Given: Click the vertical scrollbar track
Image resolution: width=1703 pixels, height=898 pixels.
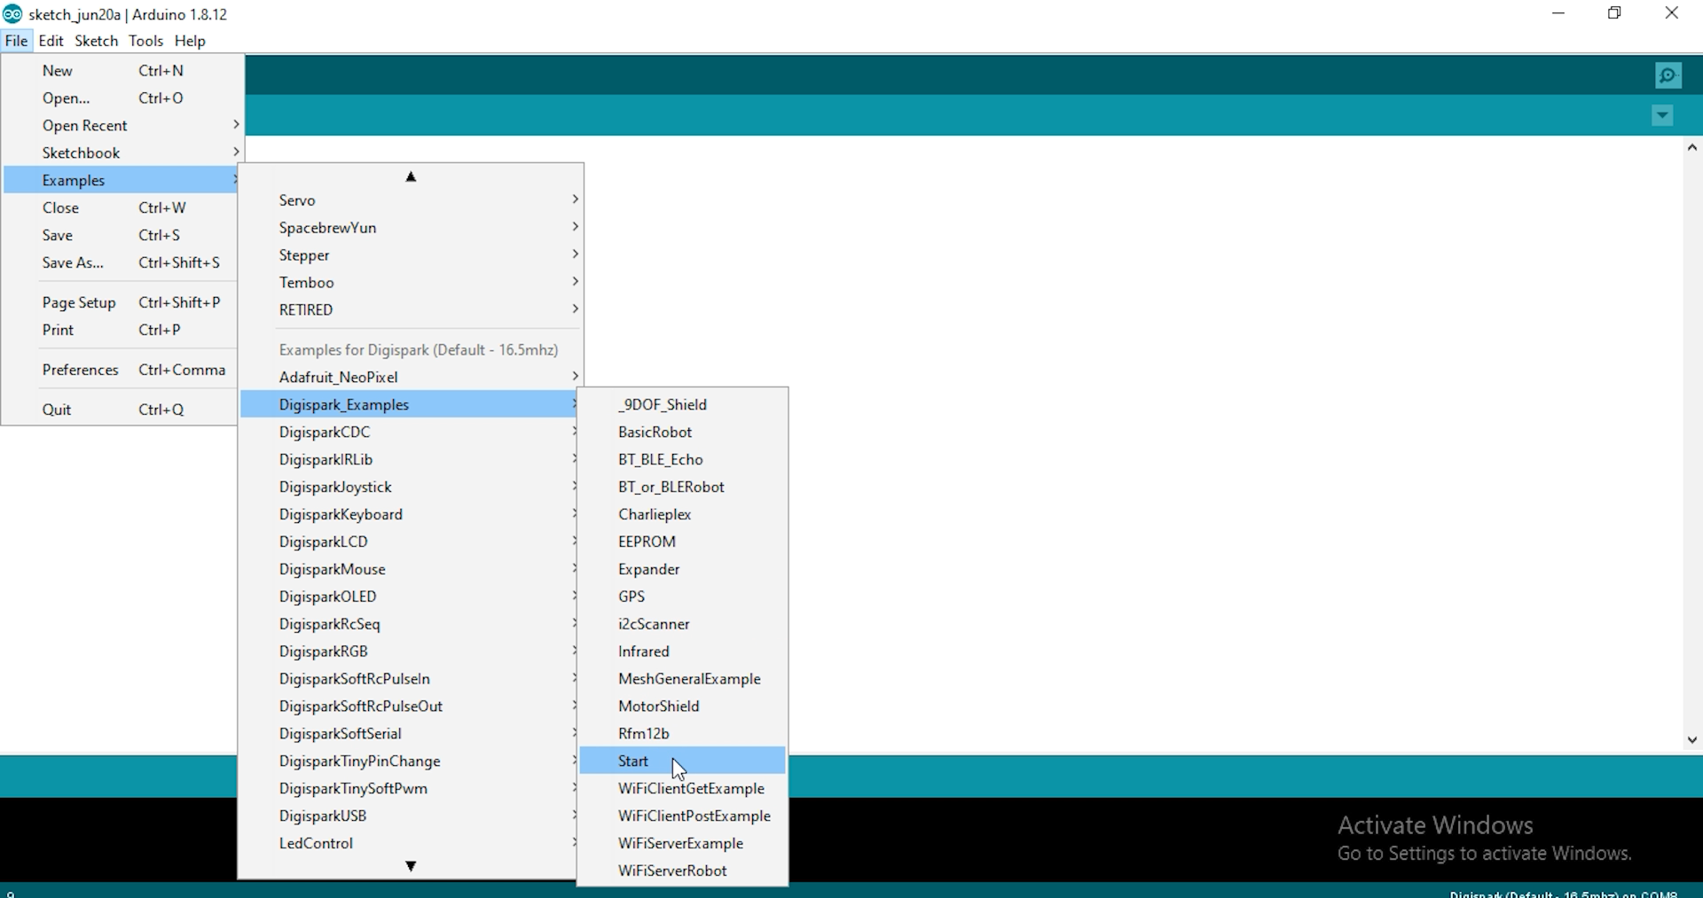Looking at the screenshot, I should coord(1691,443).
